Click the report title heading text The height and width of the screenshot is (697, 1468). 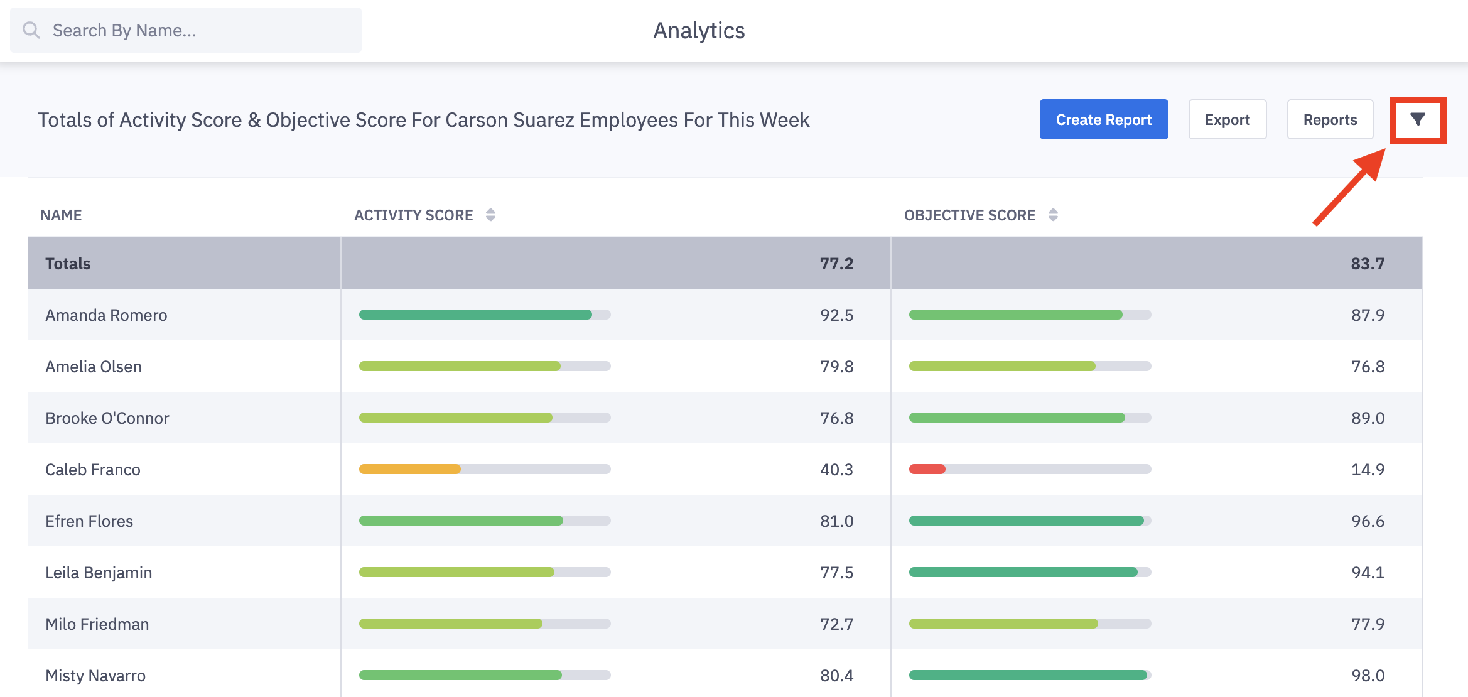[x=423, y=119]
